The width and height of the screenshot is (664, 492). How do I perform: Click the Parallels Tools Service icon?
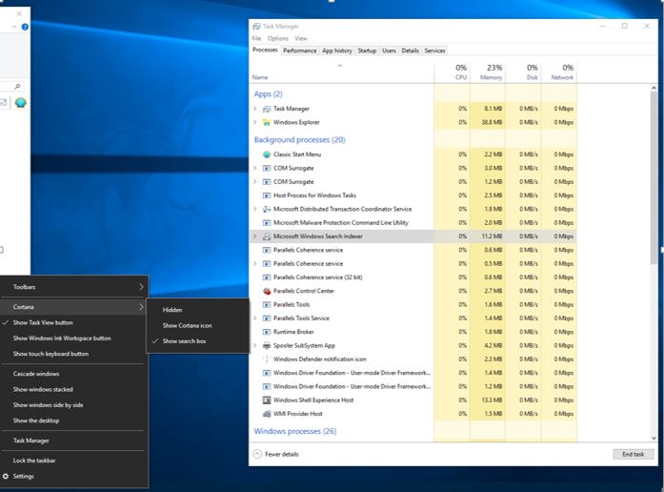click(x=267, y=318)
